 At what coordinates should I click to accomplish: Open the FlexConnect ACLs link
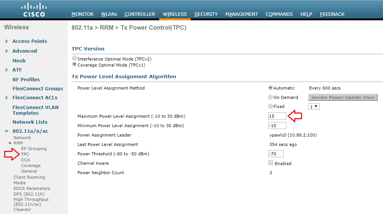[35, 98]
